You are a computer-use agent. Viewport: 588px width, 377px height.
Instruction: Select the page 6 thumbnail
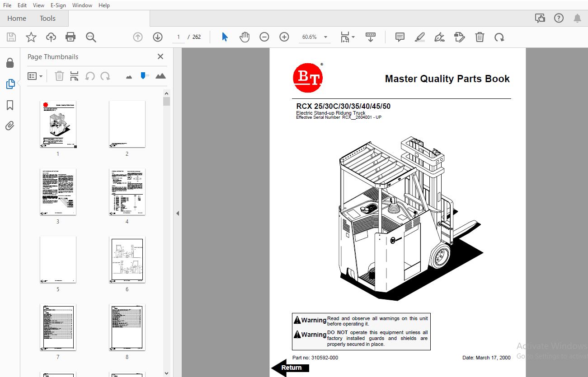point(127,260)
